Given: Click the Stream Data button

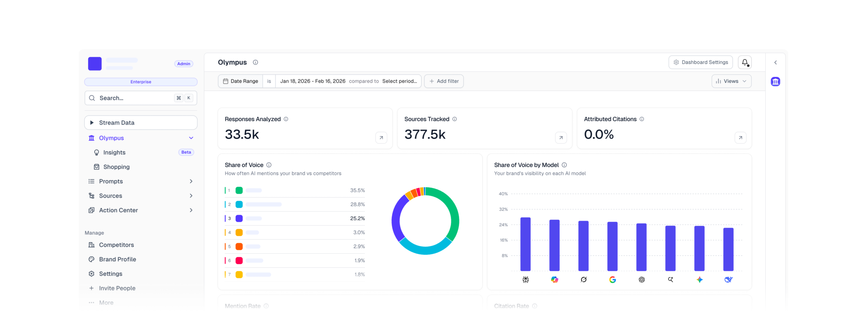Looking at the screenshot, I should (141, 123).
